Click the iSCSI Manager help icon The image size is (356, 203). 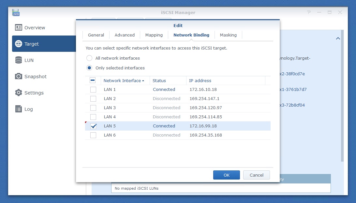309,12
